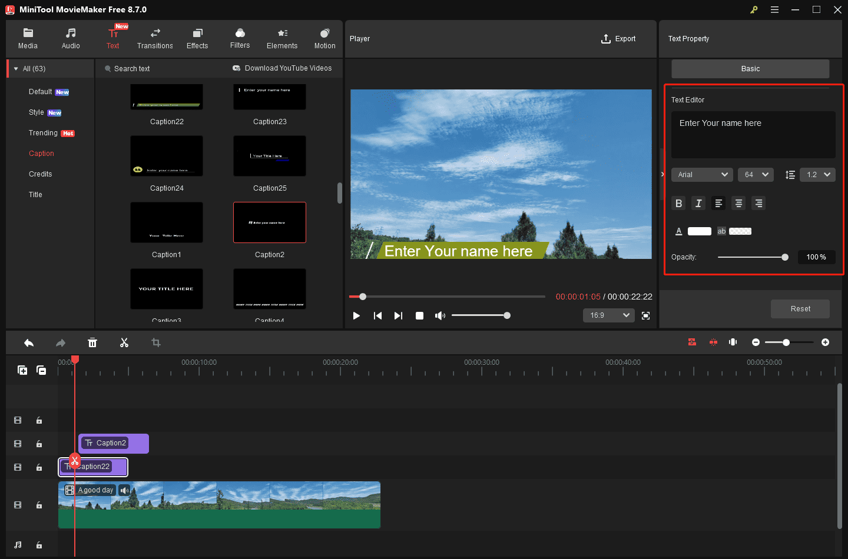Open the white text color swatch
Screen dimensions: 848x559
point(700,231)
